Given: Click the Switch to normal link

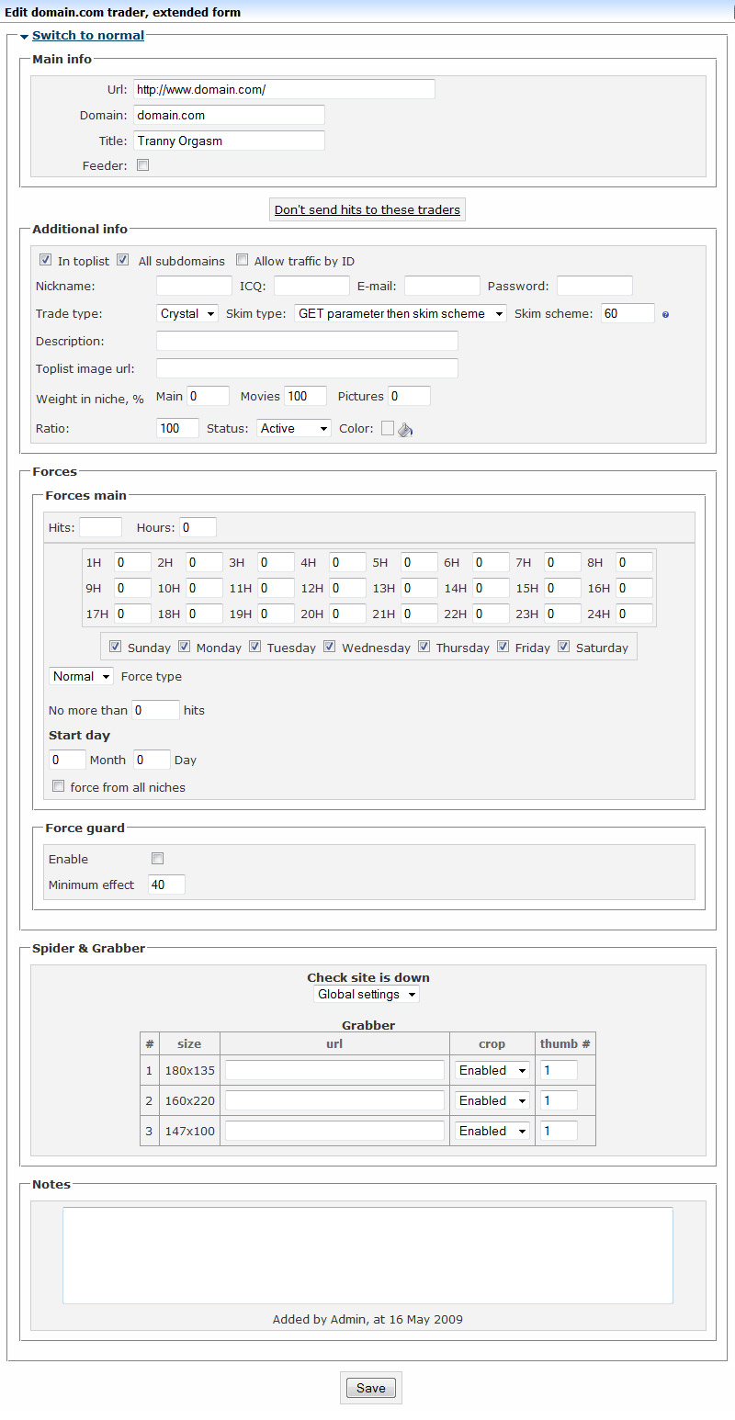Looking at the screenshot, I should (88, 36).
